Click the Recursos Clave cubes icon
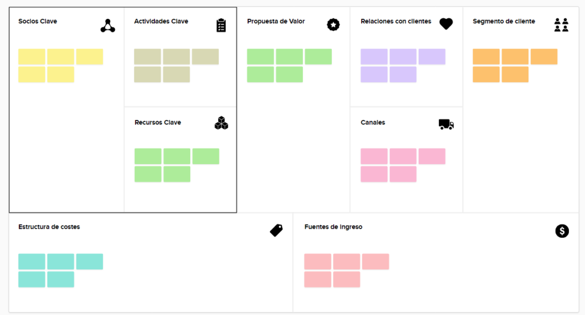585x315 pixels. coord(221,123)
